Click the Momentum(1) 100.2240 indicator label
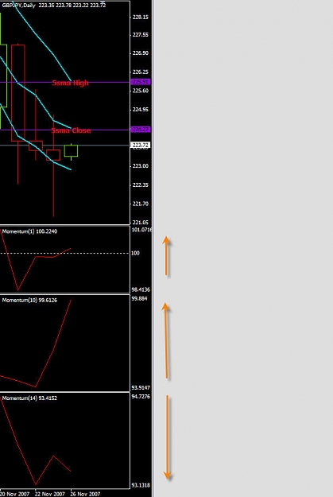This screenshot has width=333, height=497. (29, 231)
